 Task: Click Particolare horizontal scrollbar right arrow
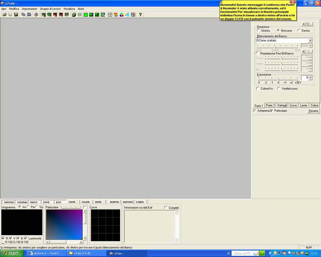[x=81, y=242]
